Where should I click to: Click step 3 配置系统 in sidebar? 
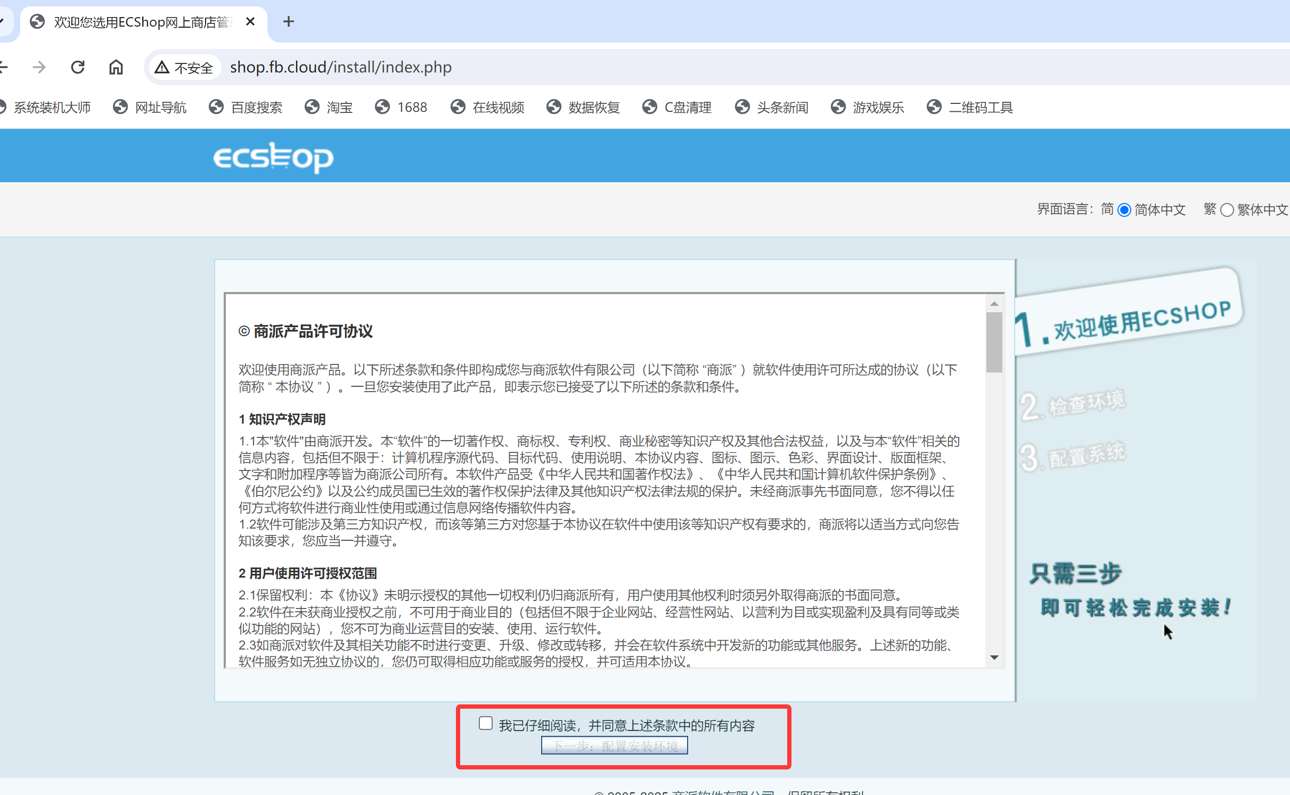tap(1073, 456)
